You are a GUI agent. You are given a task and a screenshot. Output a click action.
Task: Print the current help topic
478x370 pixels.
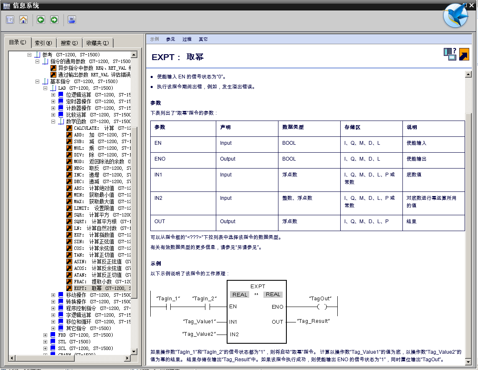(72, 20)
